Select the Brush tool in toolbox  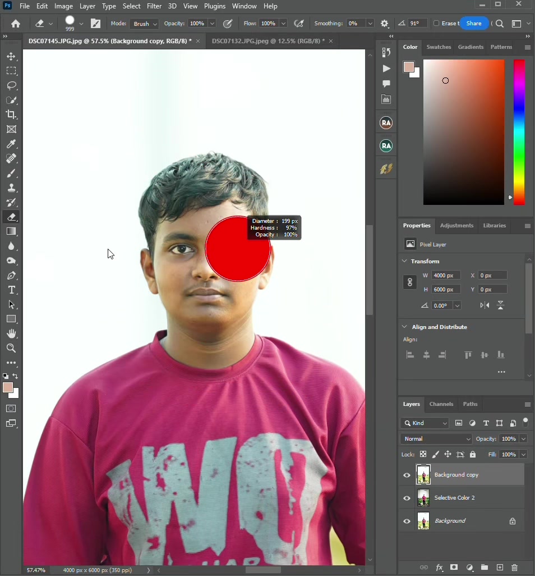coord(11,173)
